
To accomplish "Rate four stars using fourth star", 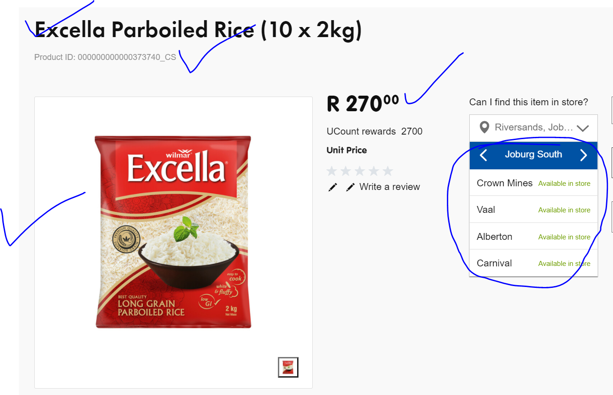I will pyautogui.click(x=374, y=171).
